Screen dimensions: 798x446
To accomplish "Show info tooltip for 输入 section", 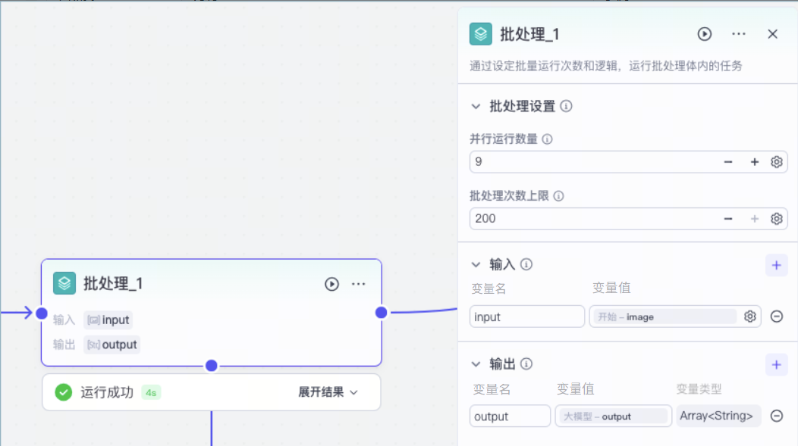I will pyautogui.click(x=526, y=264).
